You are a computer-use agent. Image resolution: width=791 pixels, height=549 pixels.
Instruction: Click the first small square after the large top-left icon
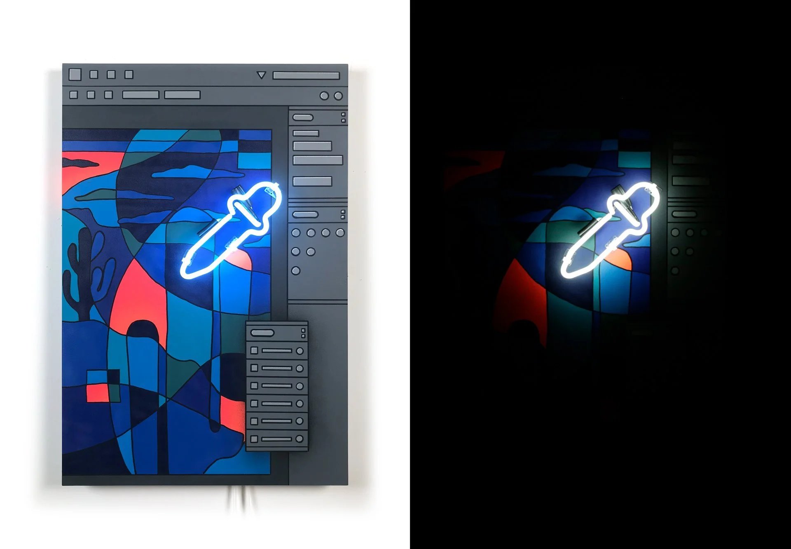point(94,75)
